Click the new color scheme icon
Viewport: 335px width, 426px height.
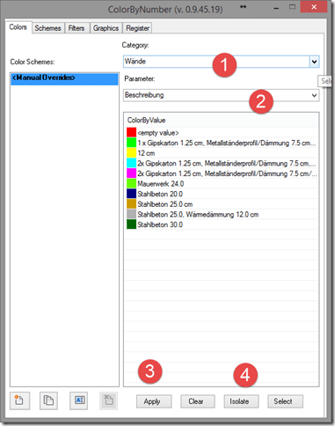pyautogui.click(x=19, y=400)
